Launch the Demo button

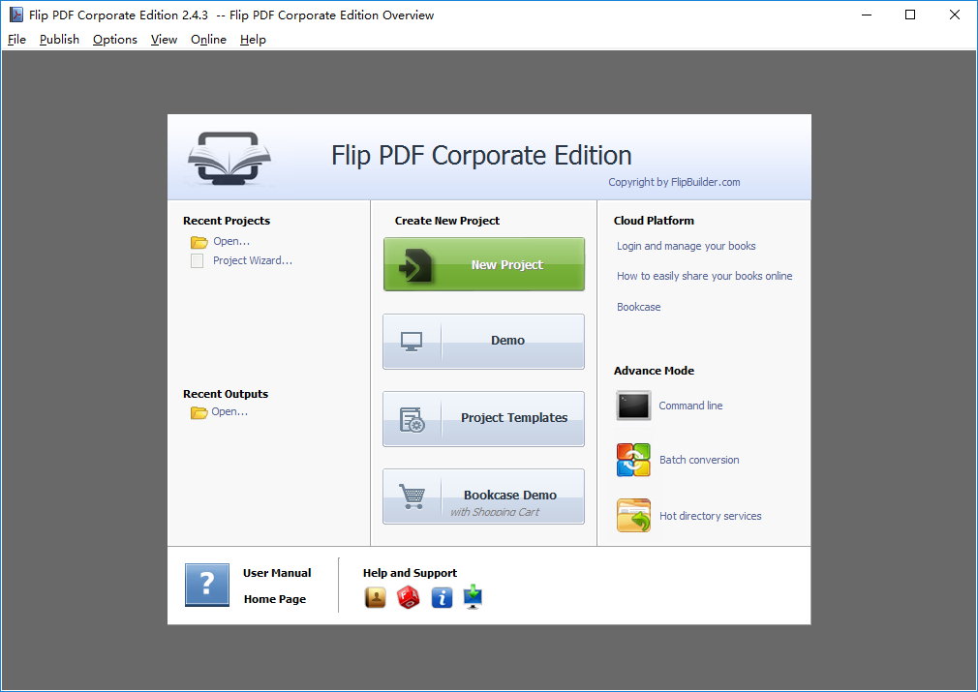483,341
